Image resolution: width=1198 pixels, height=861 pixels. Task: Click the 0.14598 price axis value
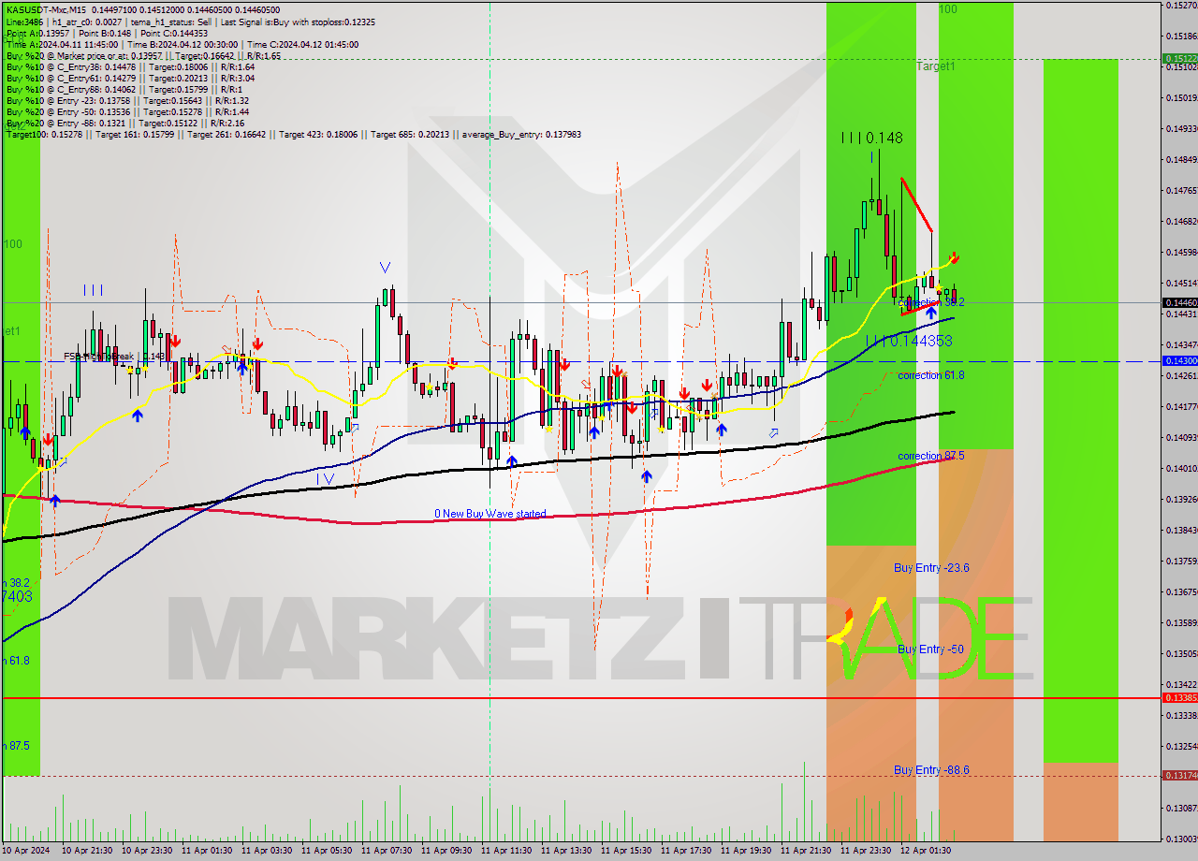tap(1181, 252)
